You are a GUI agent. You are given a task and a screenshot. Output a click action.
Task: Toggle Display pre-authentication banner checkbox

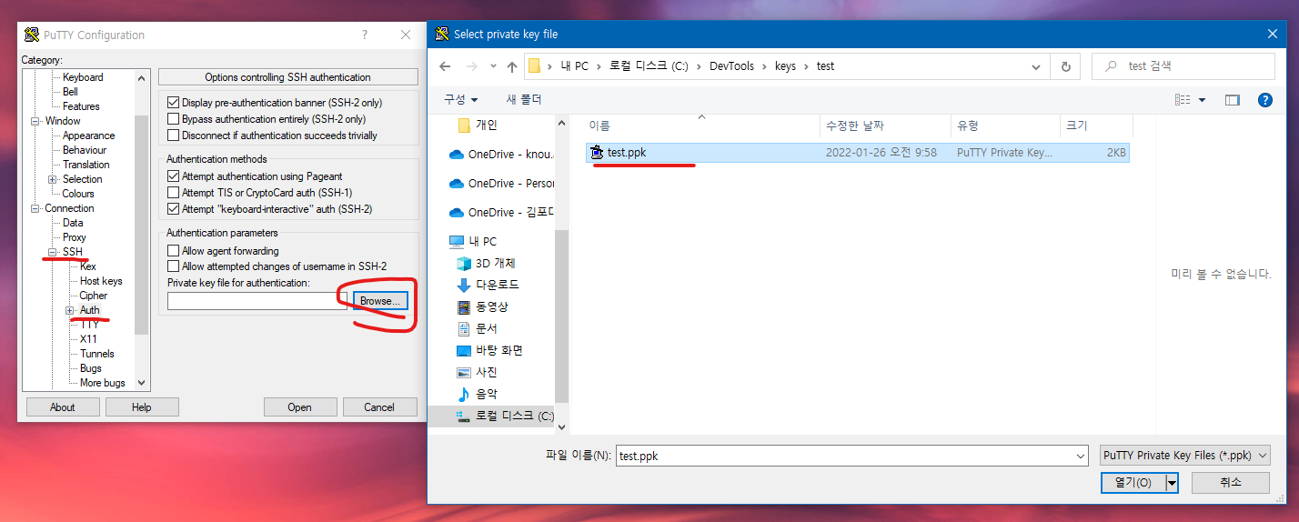[x=174, y=103]
